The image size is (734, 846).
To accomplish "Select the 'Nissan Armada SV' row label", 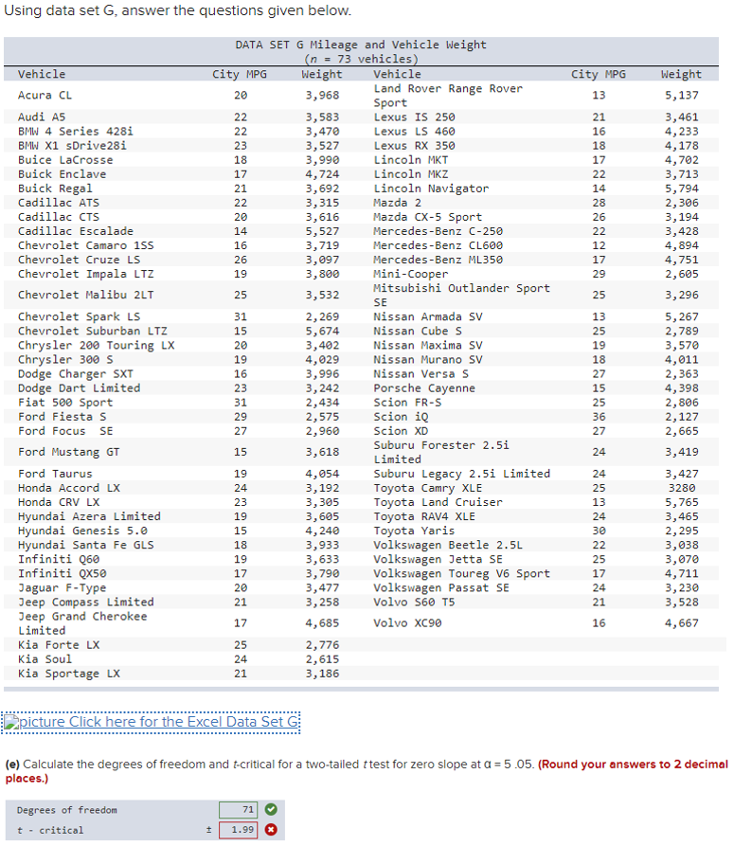I will [428, 316].
